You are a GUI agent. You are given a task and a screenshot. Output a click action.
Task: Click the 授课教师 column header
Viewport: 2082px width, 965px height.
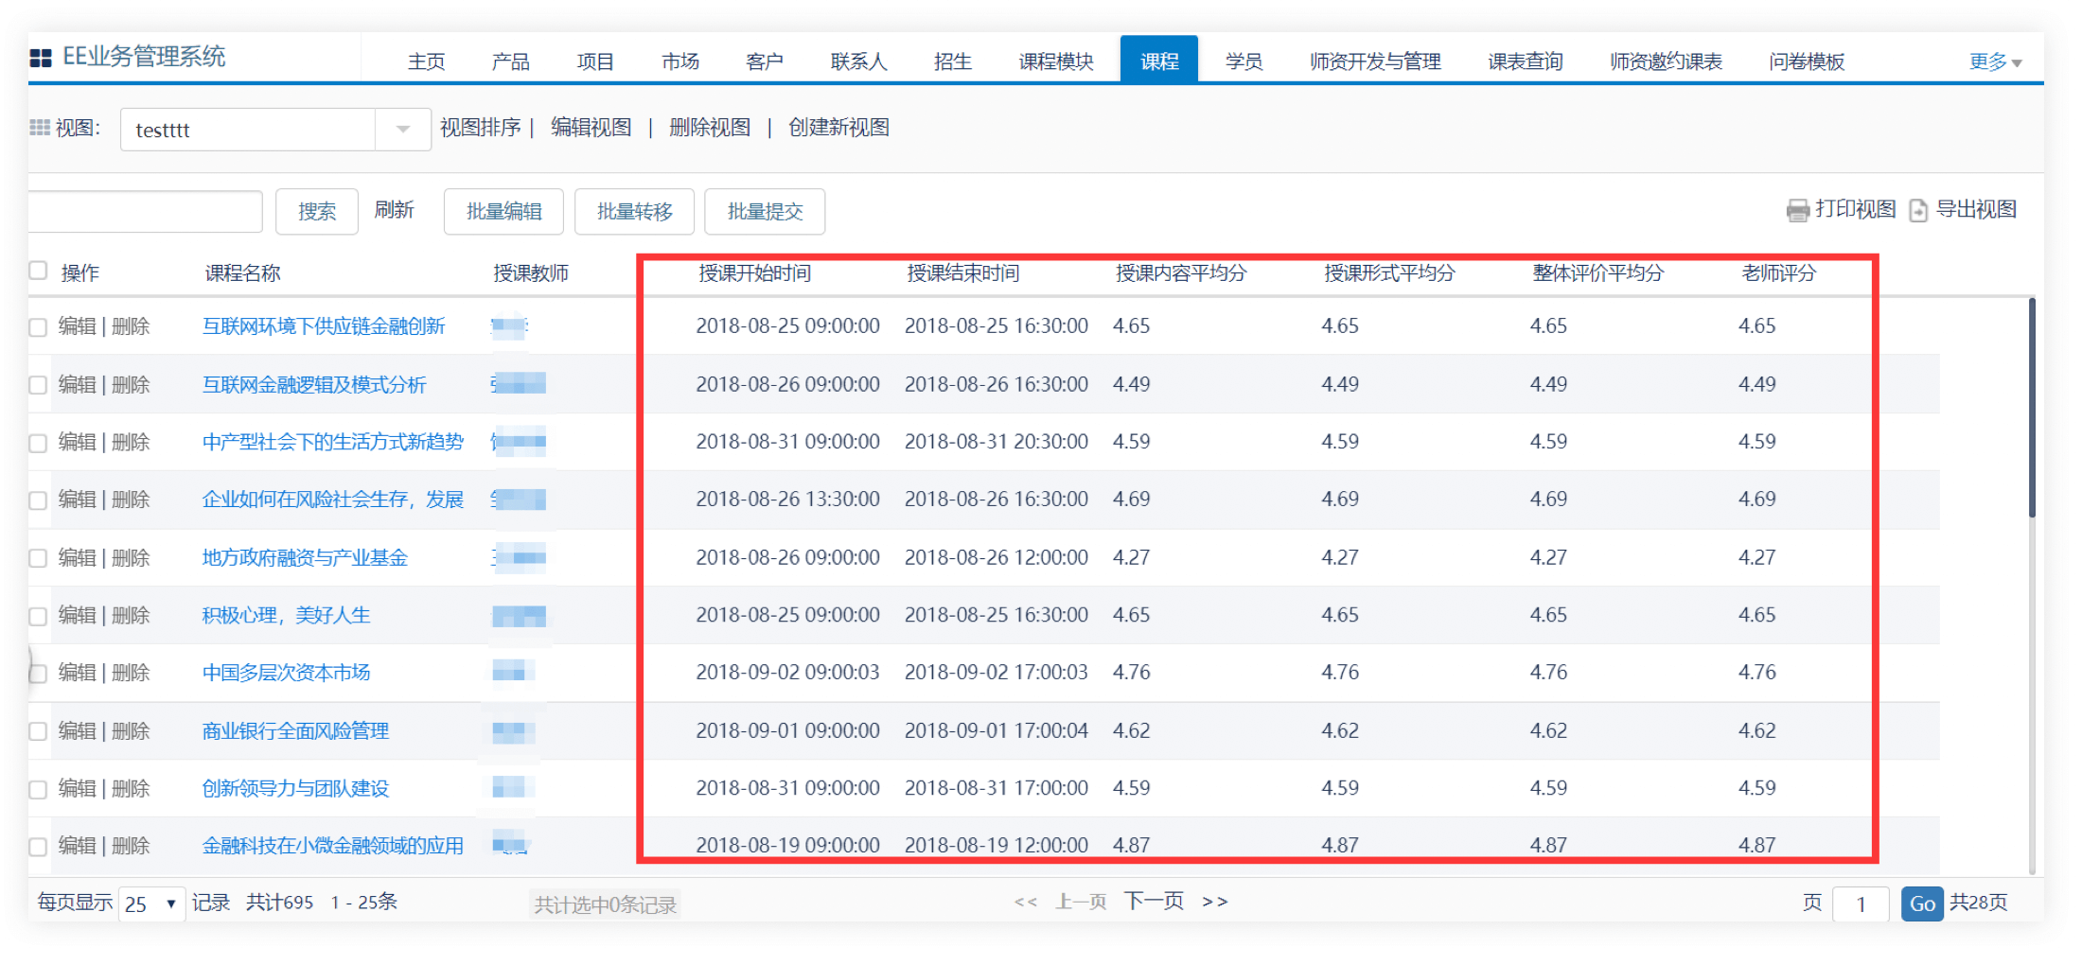[531, 273]
